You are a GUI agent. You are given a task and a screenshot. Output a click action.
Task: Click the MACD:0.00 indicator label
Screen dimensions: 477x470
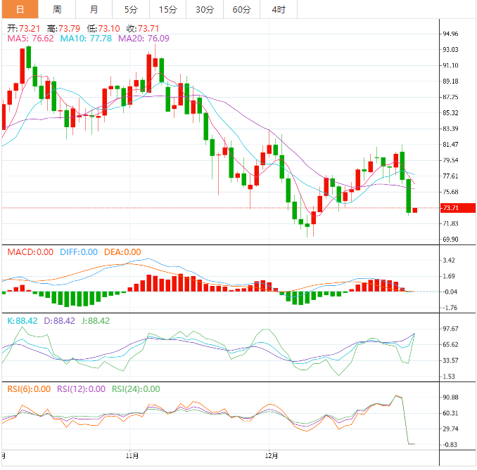click(x=30, y=252)
